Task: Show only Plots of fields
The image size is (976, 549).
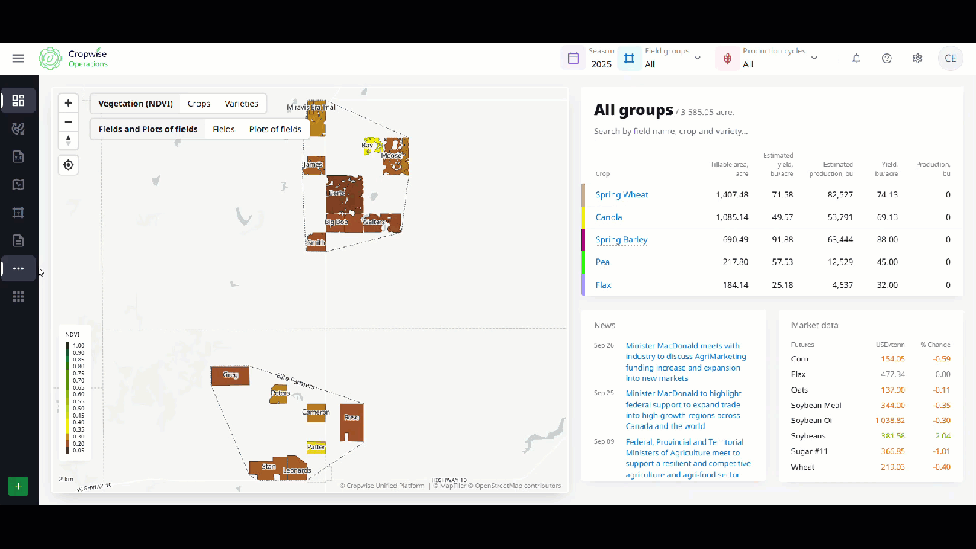Action: (x=274, y=129)
